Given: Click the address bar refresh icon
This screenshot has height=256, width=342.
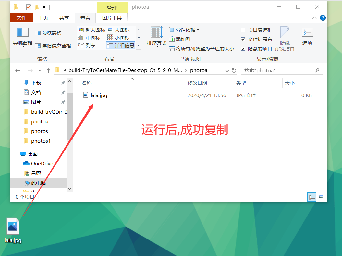Looking at the screenshot, I should coord(234,70).
